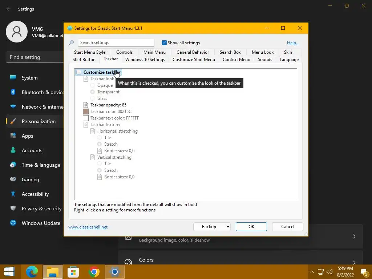372x279 pixels.
Task: Expand the Colors row chevron in Settings
Action: coord(354,262)
